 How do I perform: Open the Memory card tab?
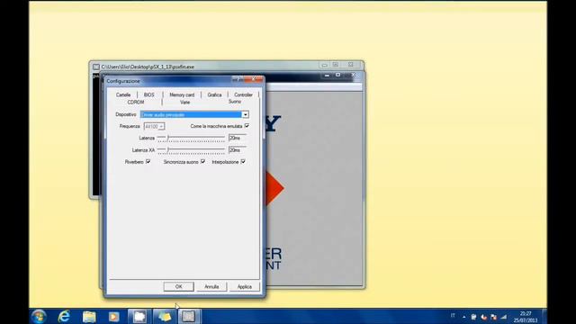[182, 94]
